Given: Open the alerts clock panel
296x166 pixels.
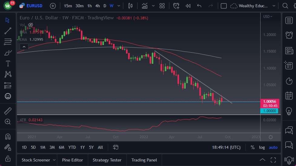Looking at the screenshot, I should click(x=289, y=35).
